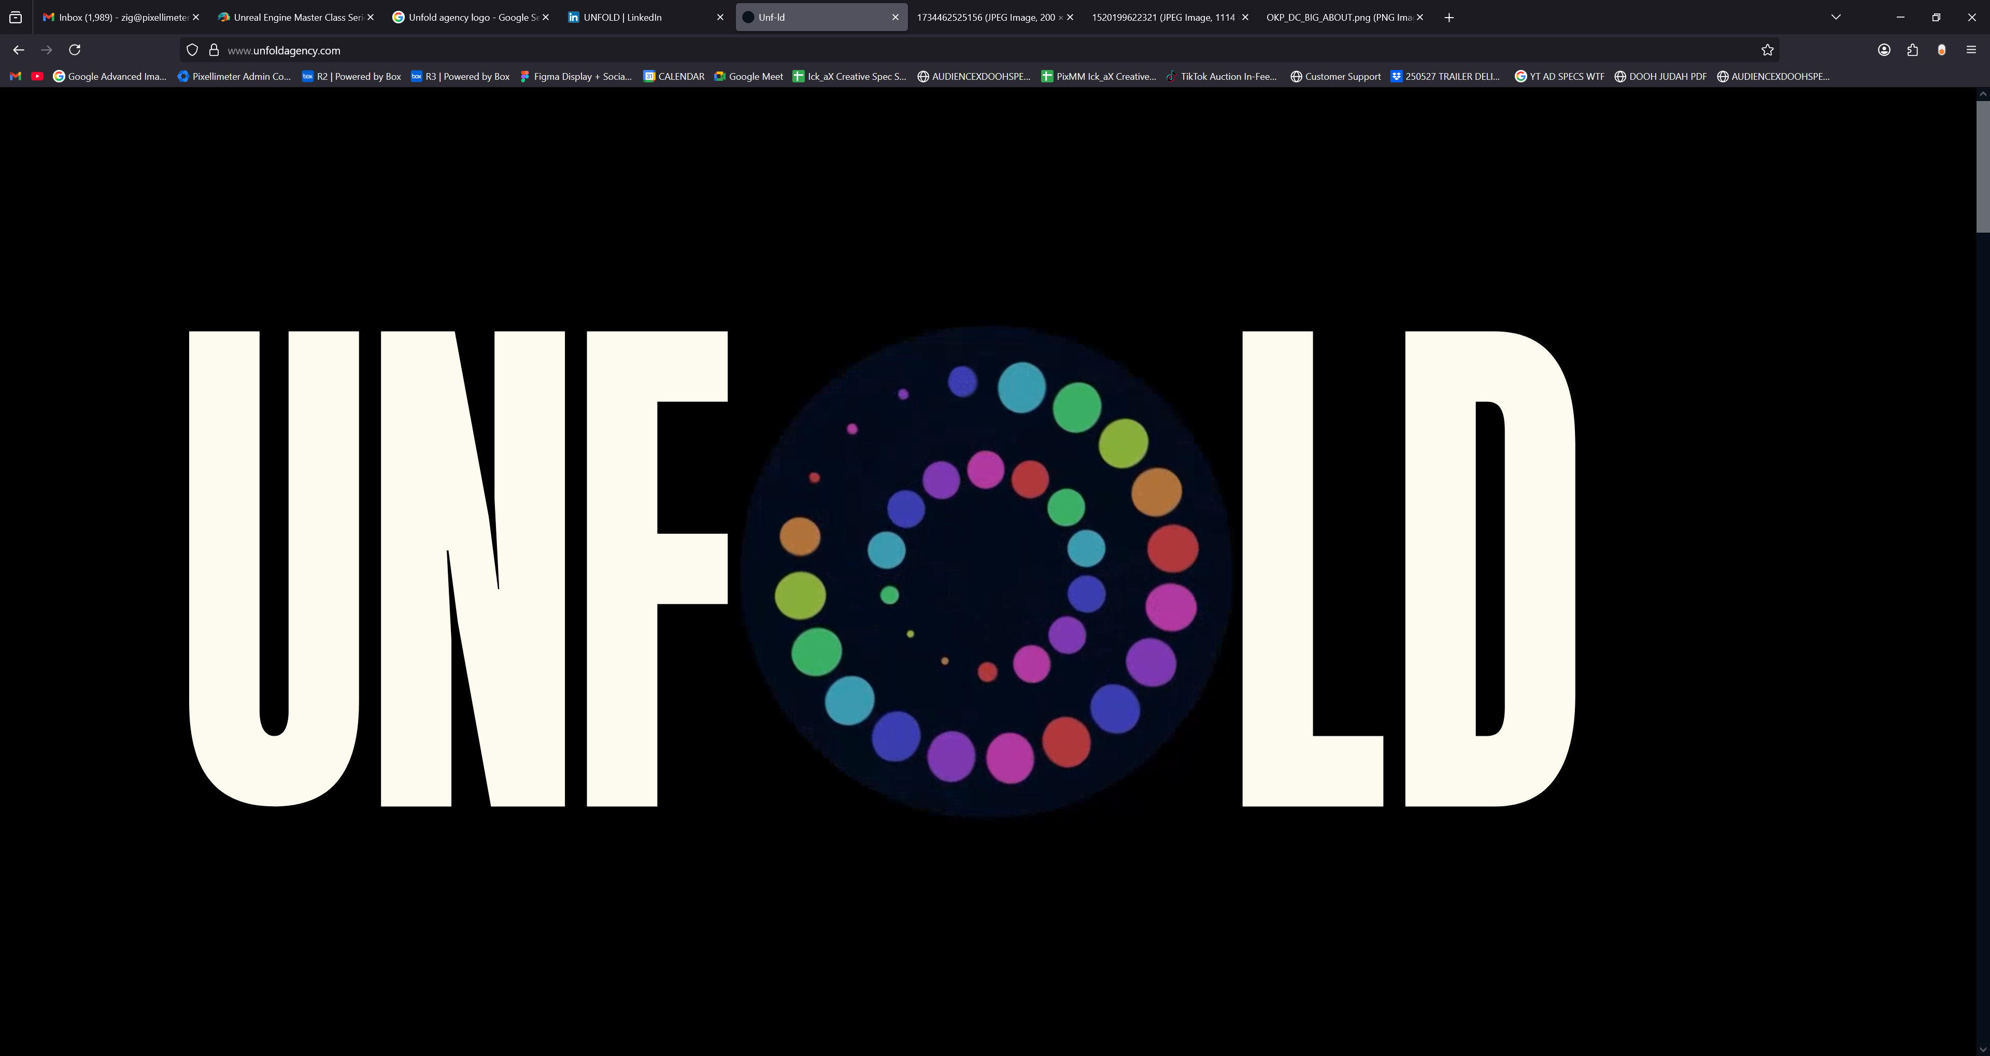Open the tracking protection shield icon
Image resolution: width=1990 pixels, height=1056 pixels.
click(x=192, y=50)
